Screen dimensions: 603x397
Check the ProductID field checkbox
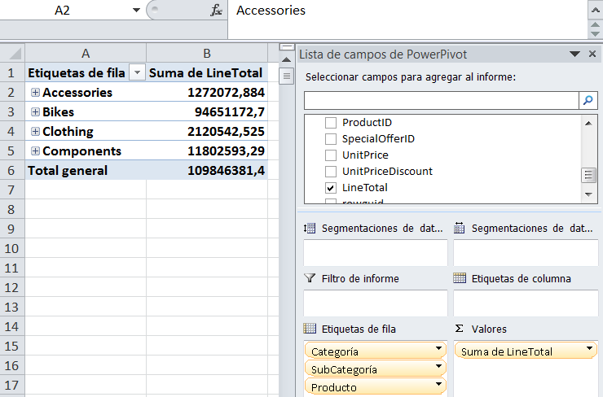pyautogui.click(x=331, y=122)
